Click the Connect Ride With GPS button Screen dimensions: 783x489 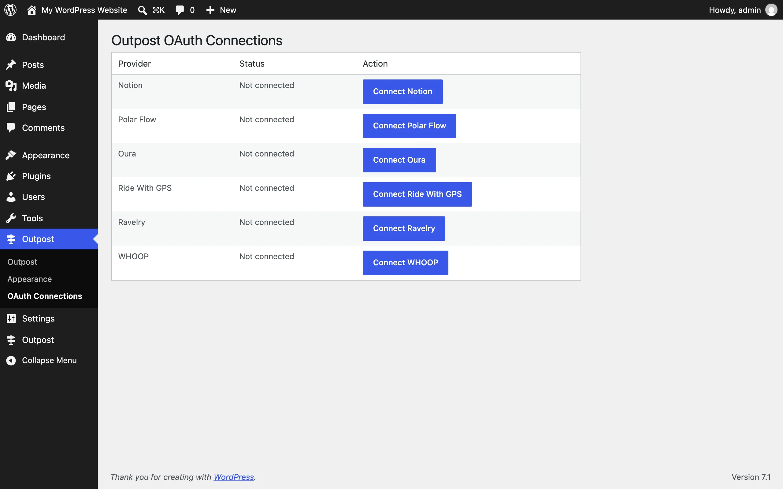[417, 194]
